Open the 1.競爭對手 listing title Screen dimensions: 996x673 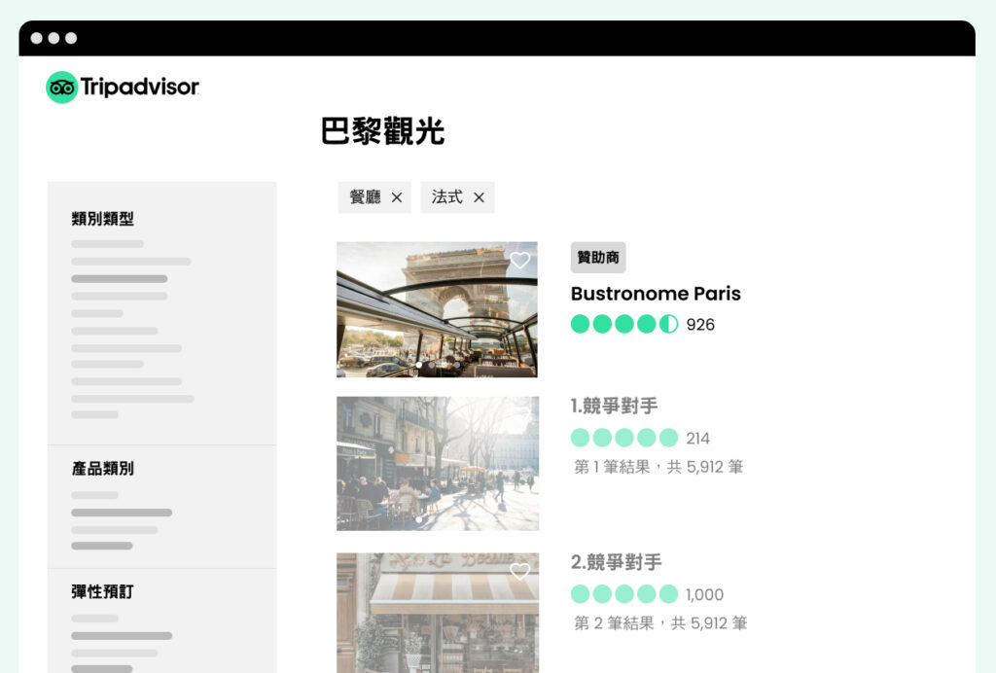[615, 406]
